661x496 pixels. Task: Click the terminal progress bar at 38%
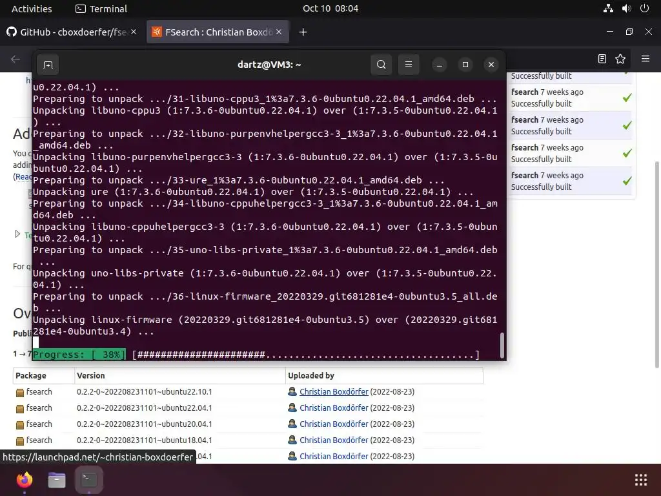[256, 355]
